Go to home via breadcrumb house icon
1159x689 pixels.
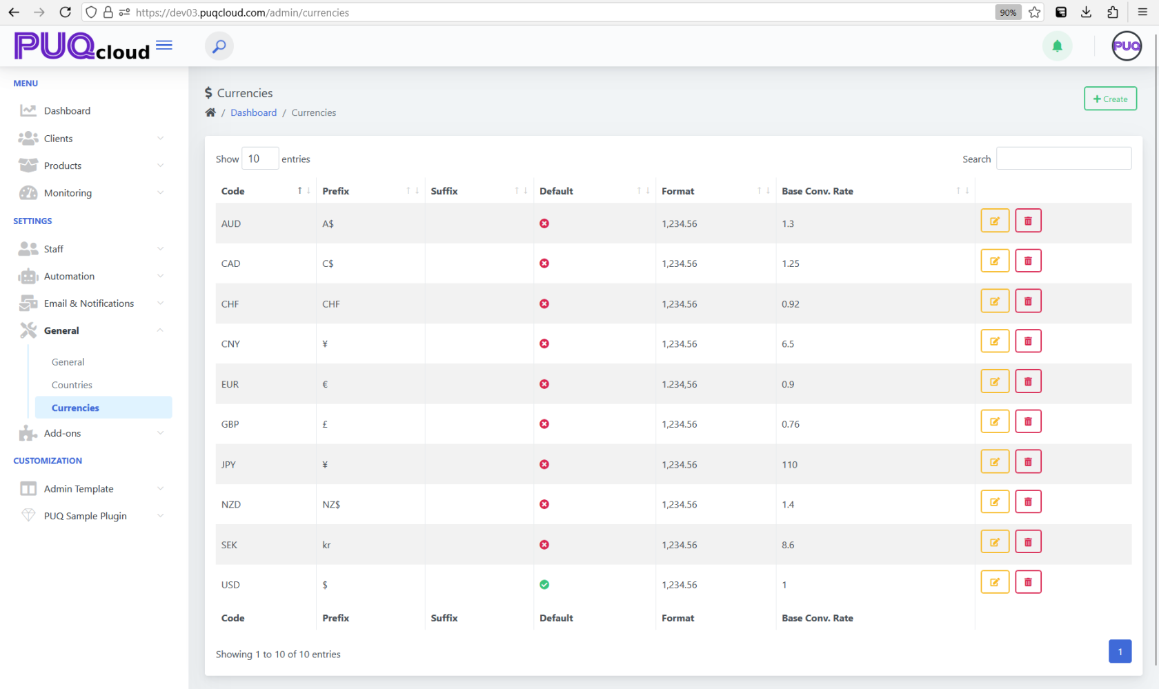pyautogui.click(x=210, y=112)
